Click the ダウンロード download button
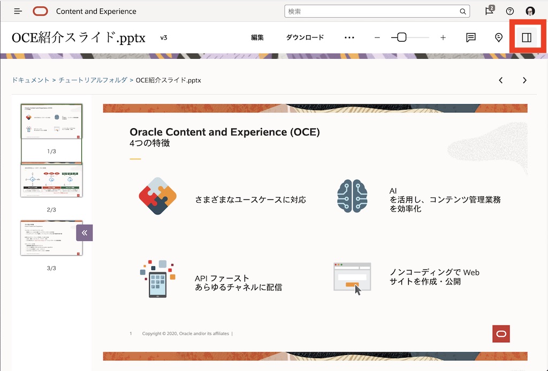The image size is (548, 371). tap(305, 37)
